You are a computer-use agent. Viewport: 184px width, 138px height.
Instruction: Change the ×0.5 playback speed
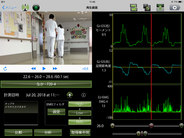85,69
